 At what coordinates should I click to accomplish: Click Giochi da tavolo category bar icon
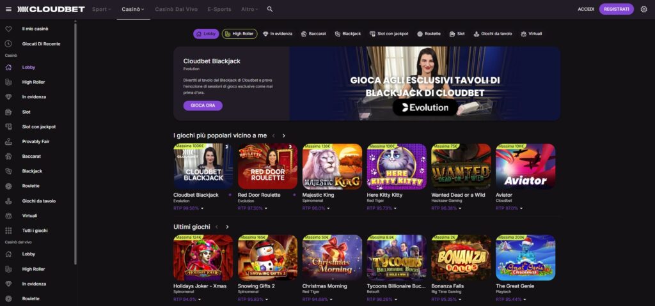(x=476, y=34)
